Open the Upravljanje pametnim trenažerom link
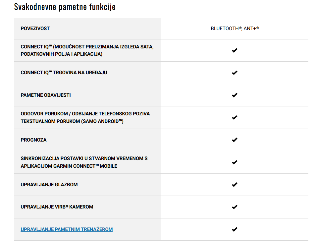The image size is (313, 241). pyautogui.click(x=67, y=229)
